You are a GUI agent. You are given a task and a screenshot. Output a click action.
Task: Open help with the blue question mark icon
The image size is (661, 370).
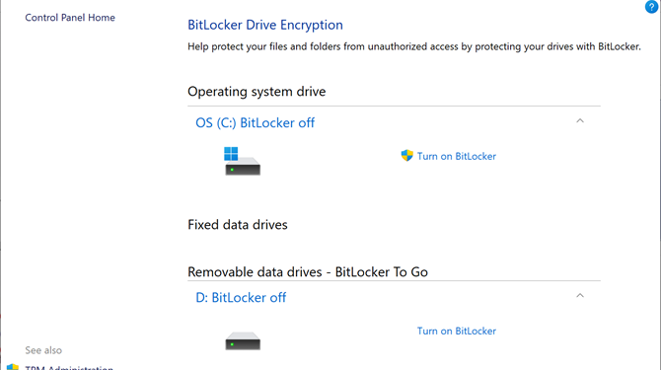652,7
